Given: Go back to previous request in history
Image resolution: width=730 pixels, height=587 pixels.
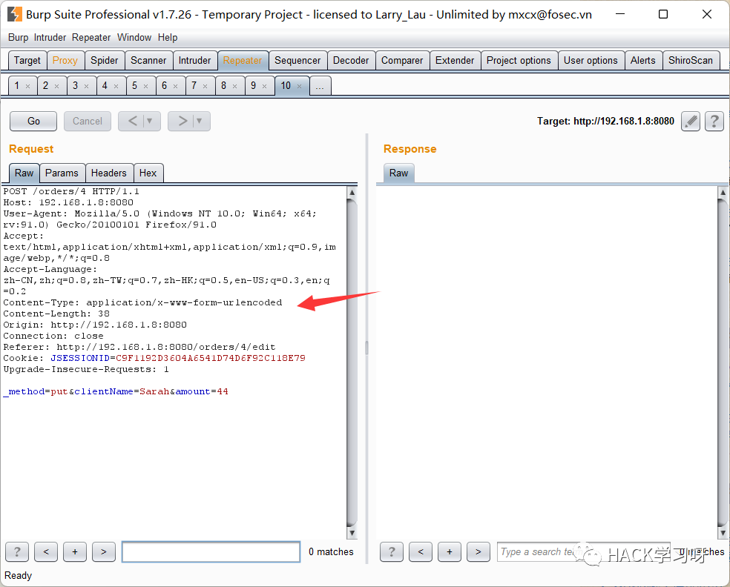Looking at the screenshot, I should point(133,122).
